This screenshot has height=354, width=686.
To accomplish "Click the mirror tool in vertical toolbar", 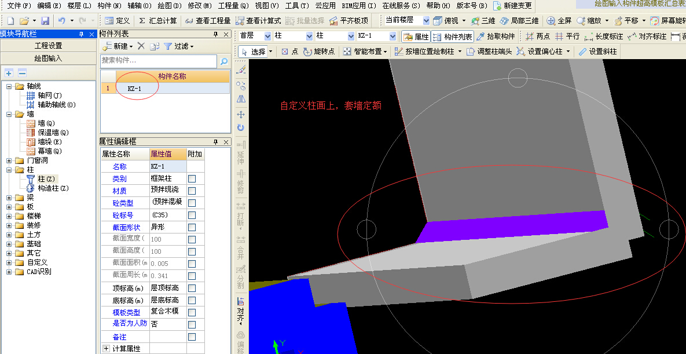I will [241, 100].
